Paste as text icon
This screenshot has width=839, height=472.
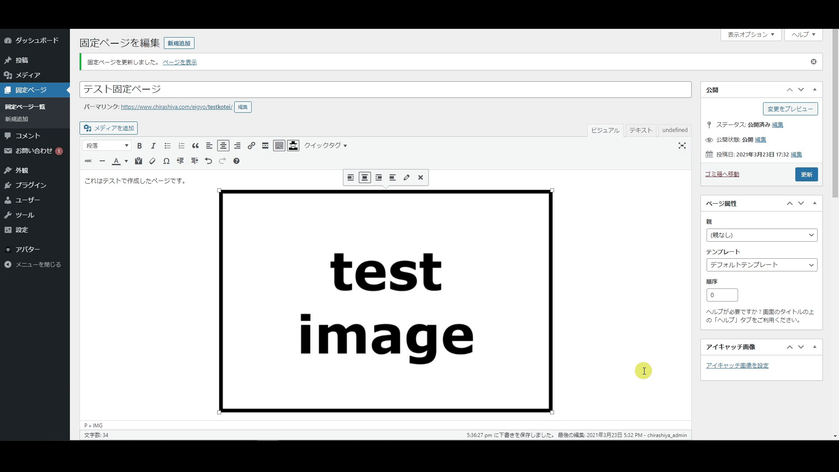[x=139, y=161]
